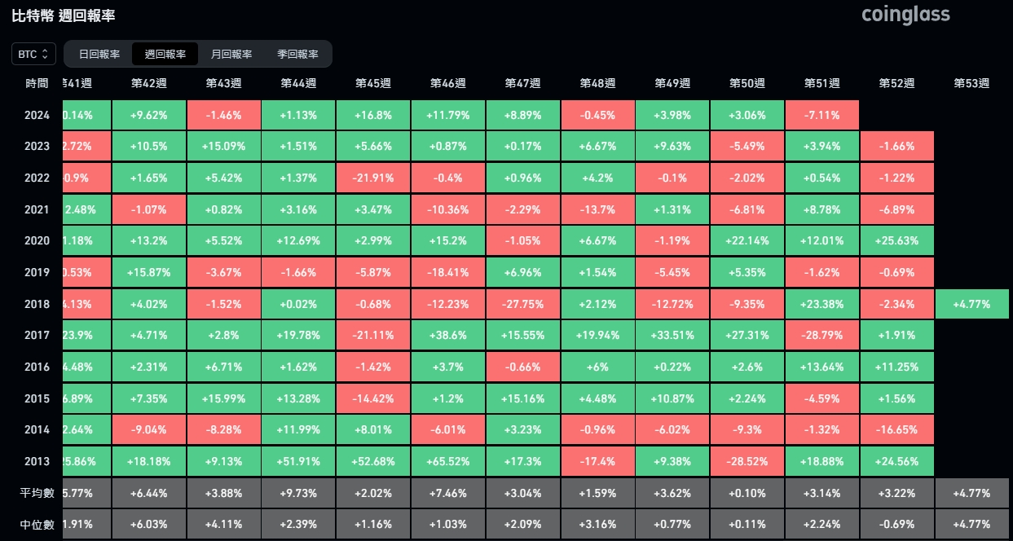The image size is (1013, 541).
Task: Open the BTC coin dropdown
Action: tap(33, 54)
